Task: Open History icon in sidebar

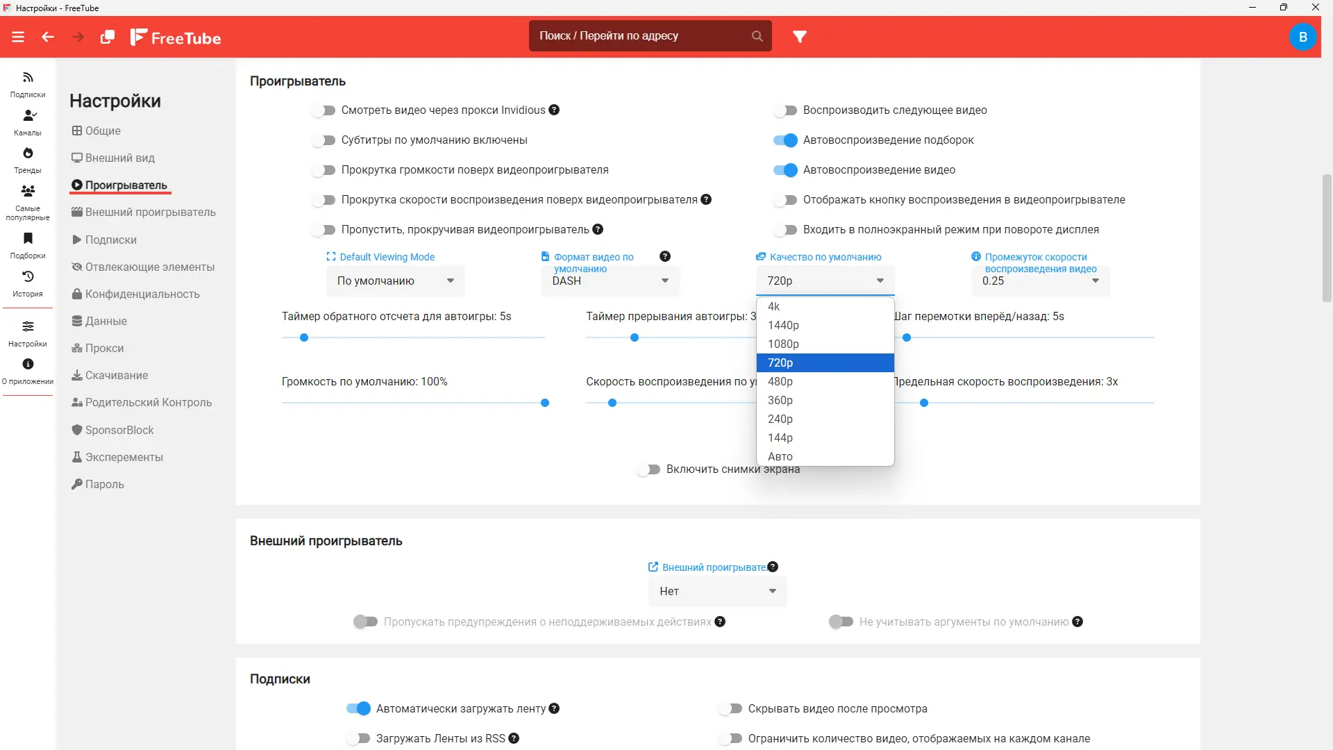Action: [28, 277]
